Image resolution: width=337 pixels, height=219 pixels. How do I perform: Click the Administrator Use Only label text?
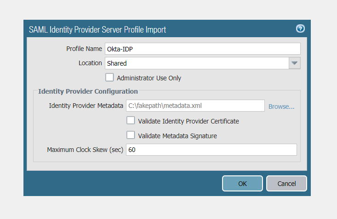(x=149, y=78)
